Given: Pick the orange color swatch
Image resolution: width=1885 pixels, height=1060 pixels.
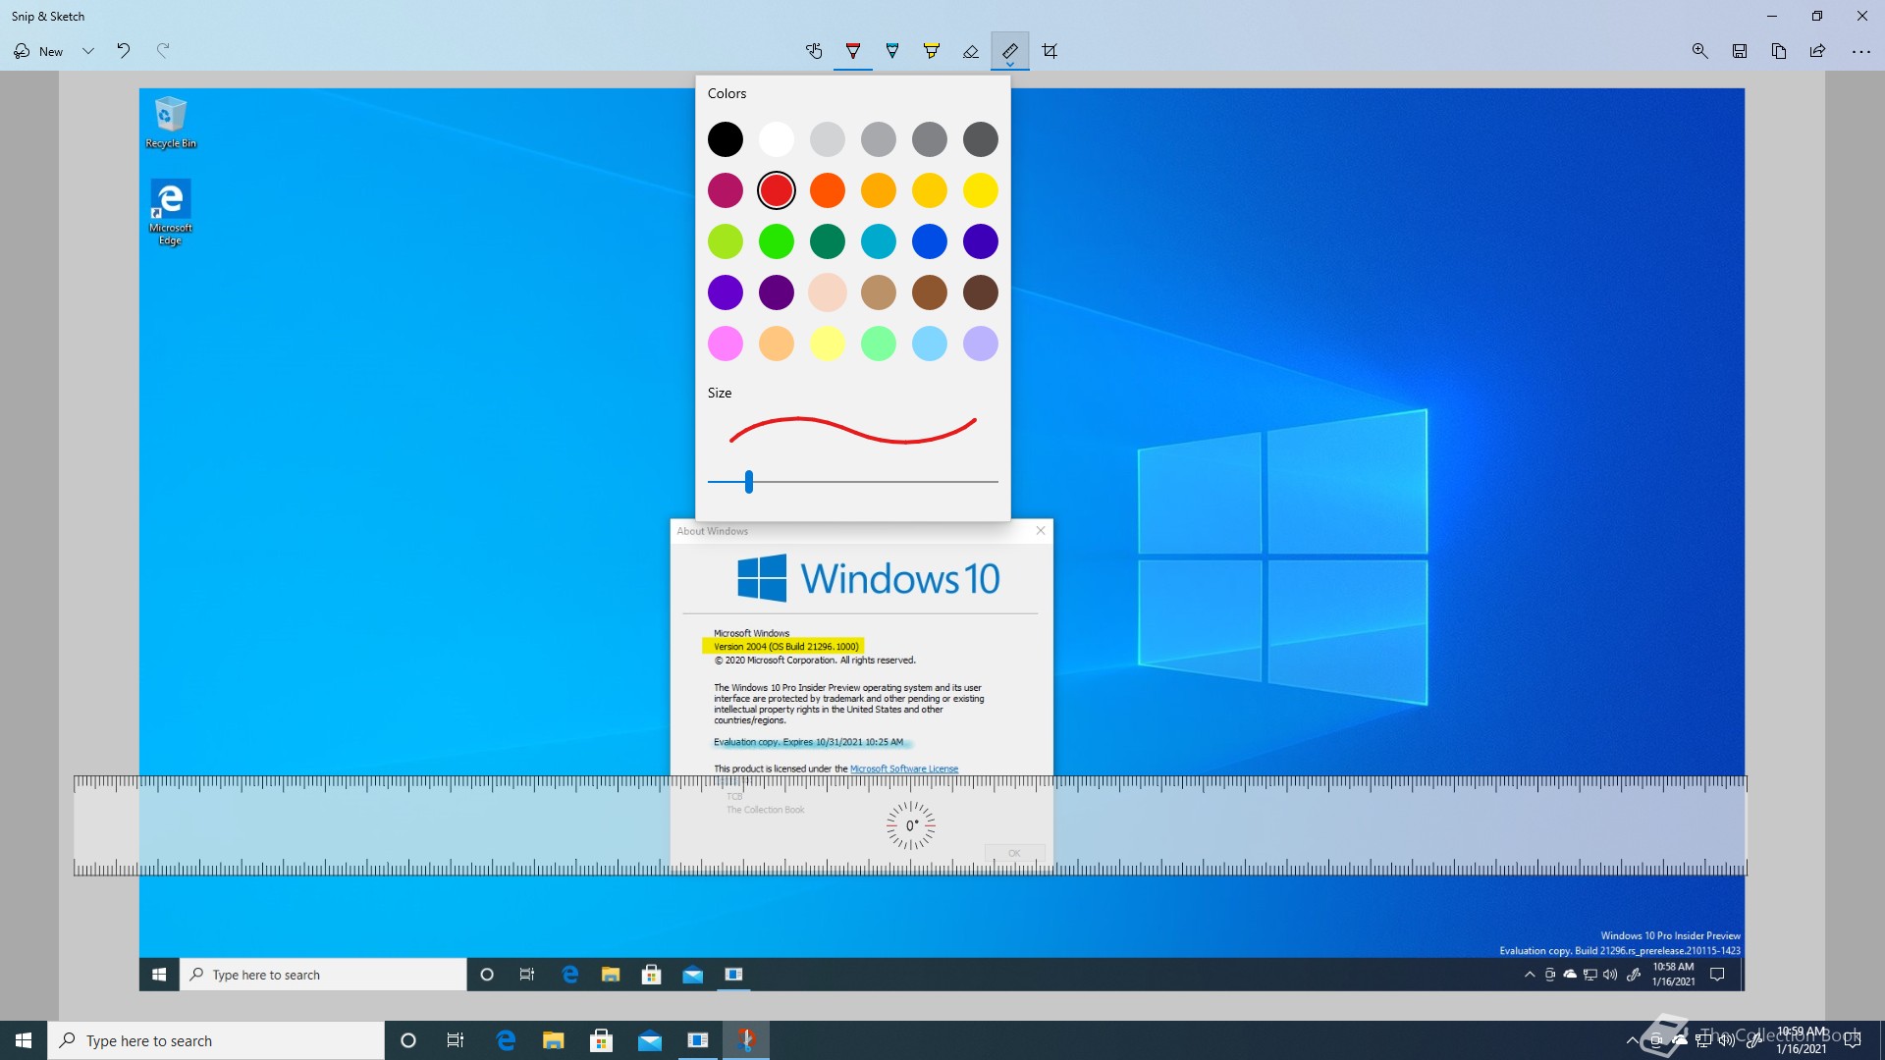Looking at the screenshot, I should tap(828, 190).
